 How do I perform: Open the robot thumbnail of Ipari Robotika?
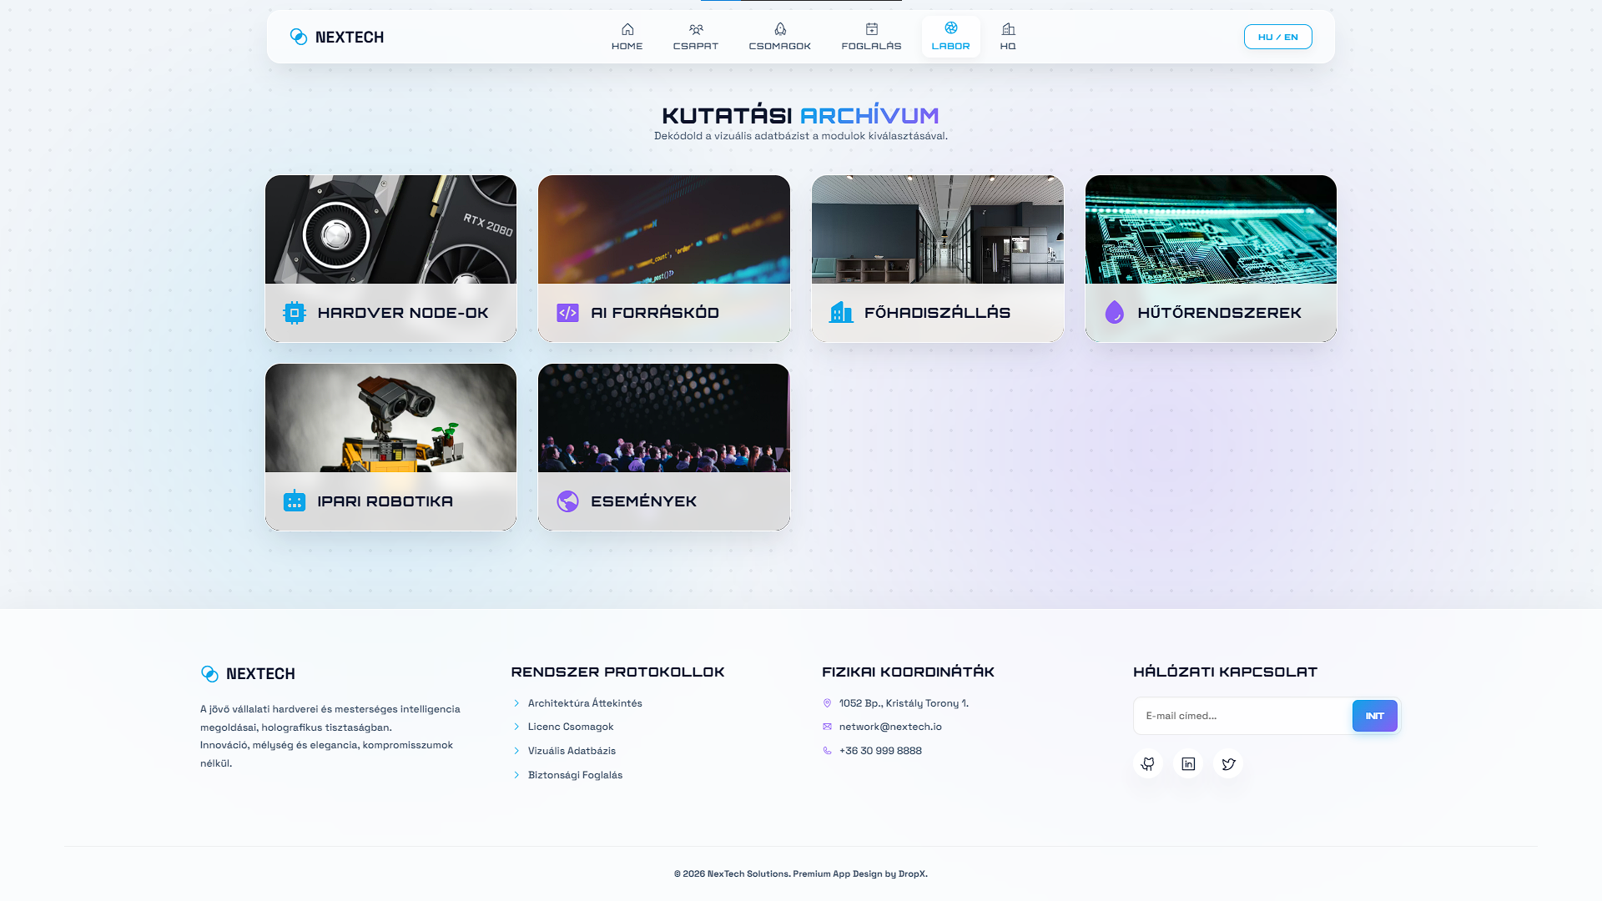[390, 418]
